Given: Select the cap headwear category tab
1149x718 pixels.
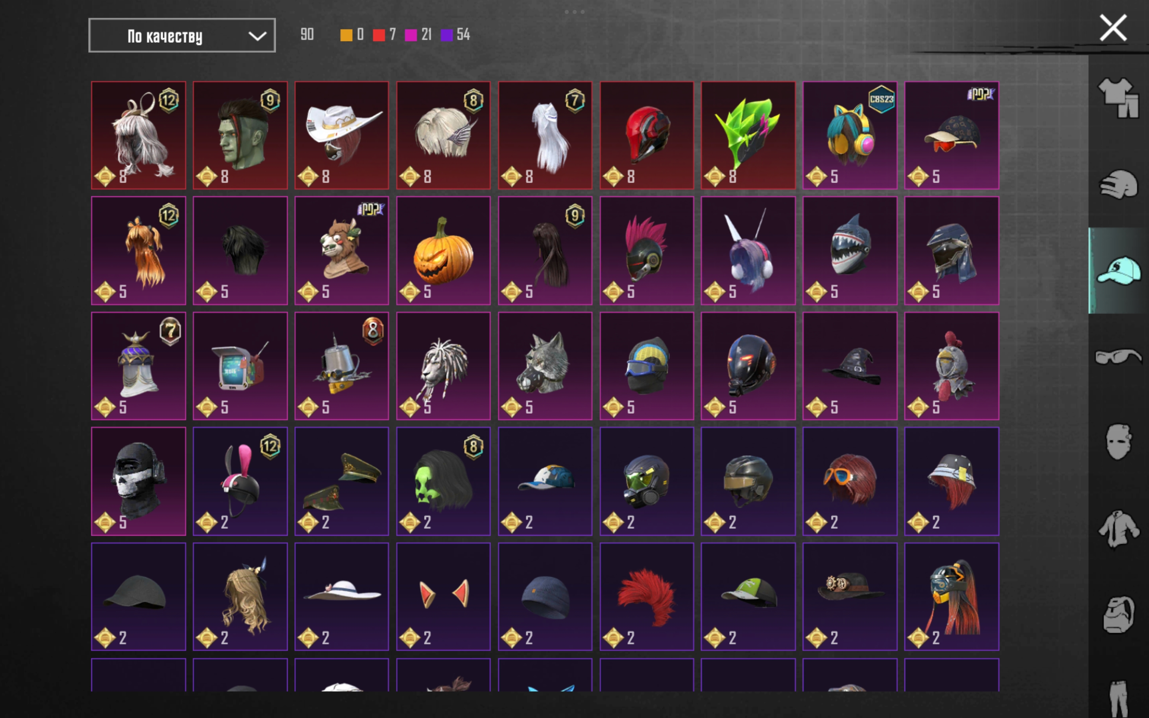Looking at the screenshot, I should [x=1119, y=270].
